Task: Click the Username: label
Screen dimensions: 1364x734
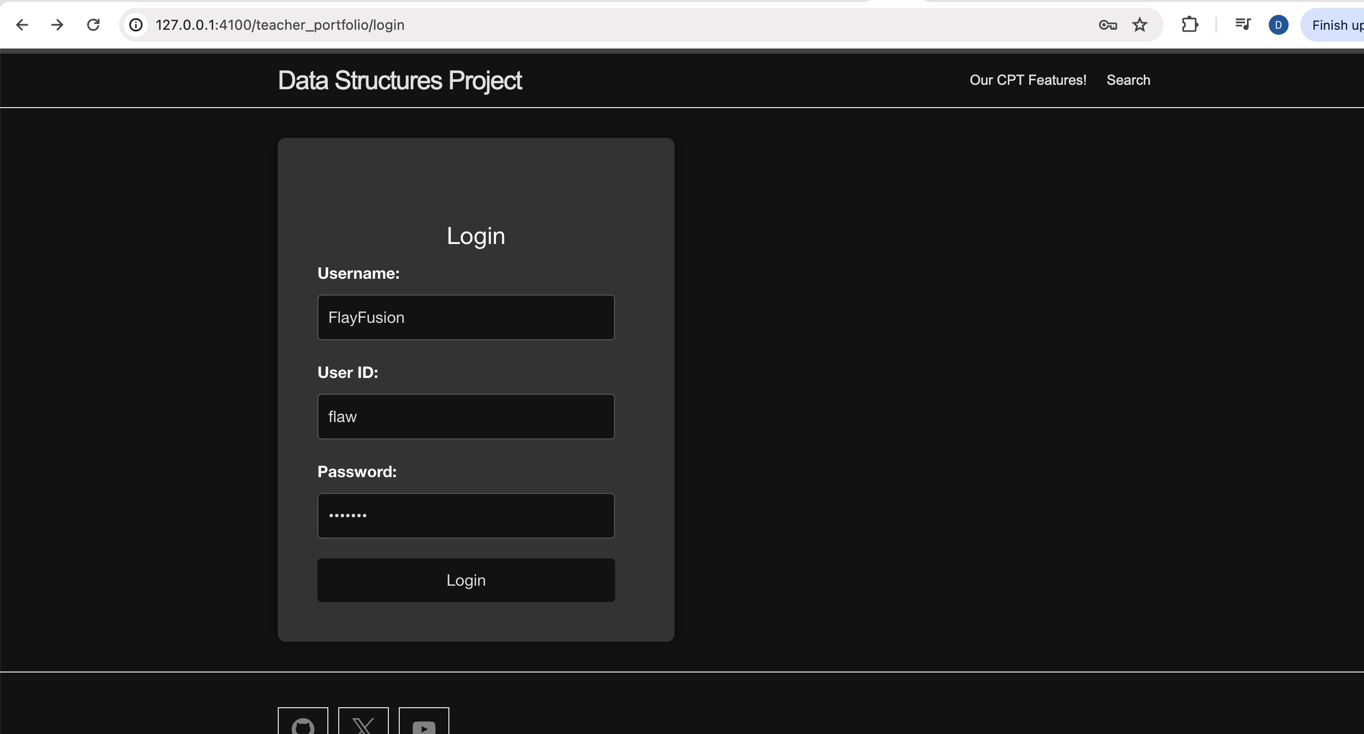Action: point(359,273)
